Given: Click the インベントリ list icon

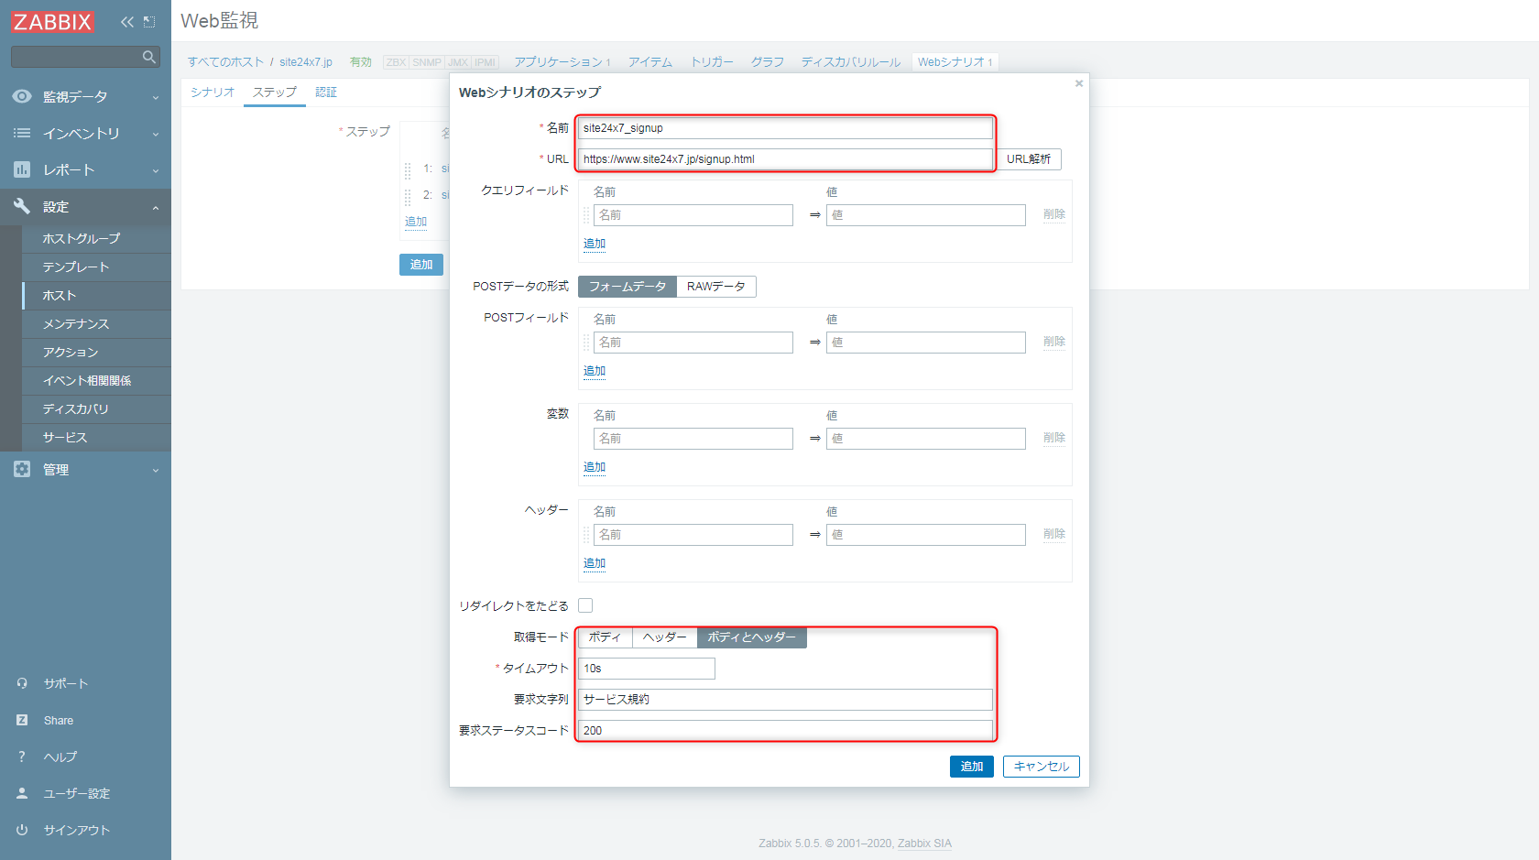Looking at the screenshot, I should pyautogui.click(x=22, y=133).
